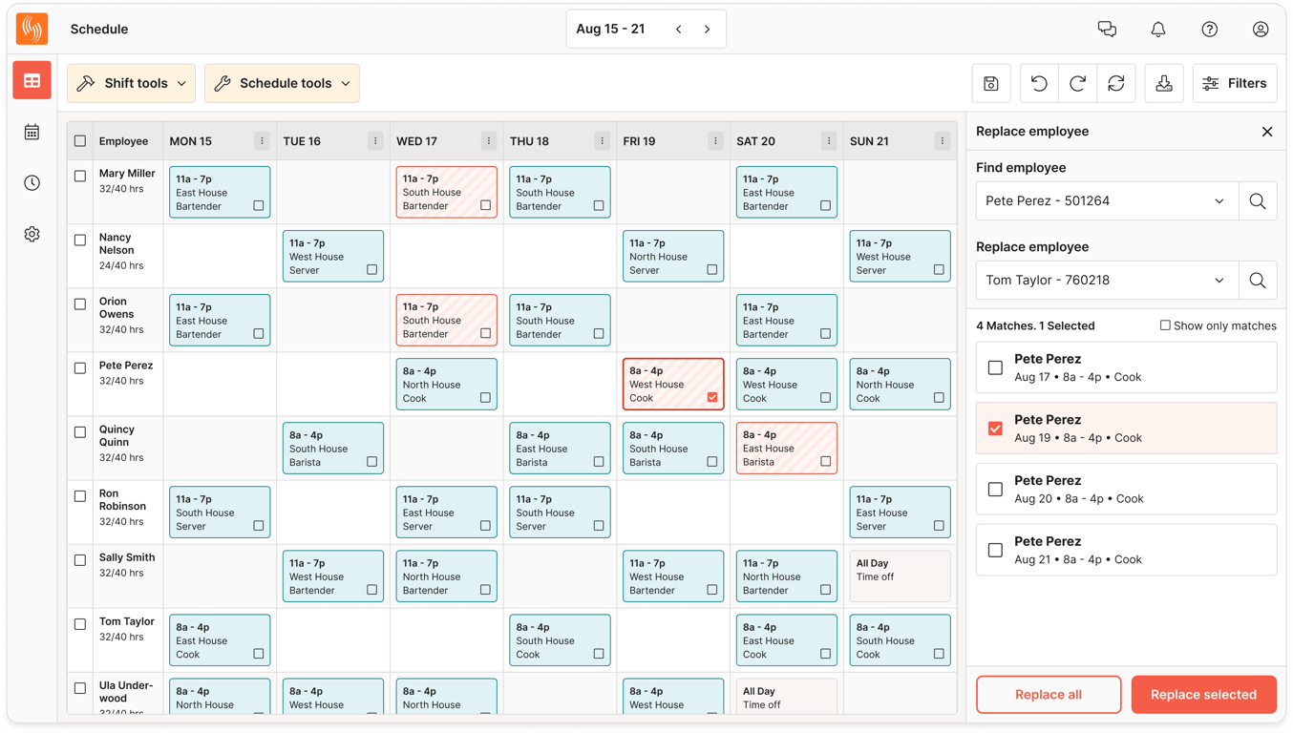
Task: Save the schedule with the disk icon
Action: [991, 83]
